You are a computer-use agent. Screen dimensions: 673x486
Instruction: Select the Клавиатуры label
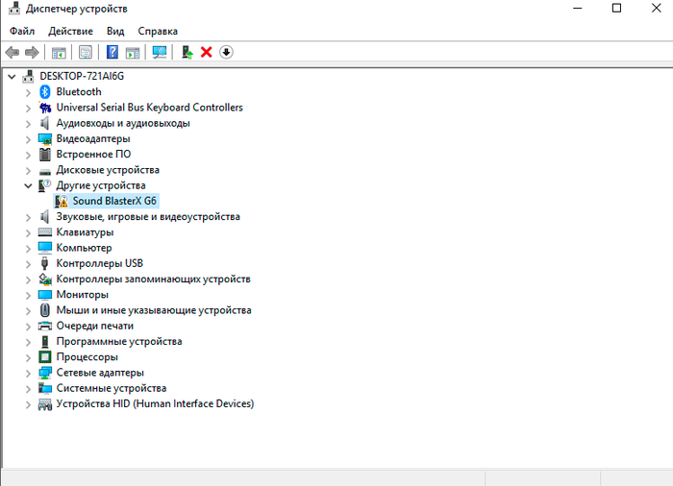85,232
